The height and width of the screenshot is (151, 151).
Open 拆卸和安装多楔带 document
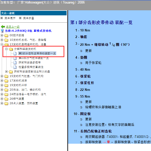30,62
